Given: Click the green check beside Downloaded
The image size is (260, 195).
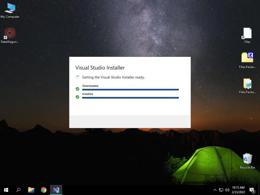Looking at the screenshot, I should point(77,89).
